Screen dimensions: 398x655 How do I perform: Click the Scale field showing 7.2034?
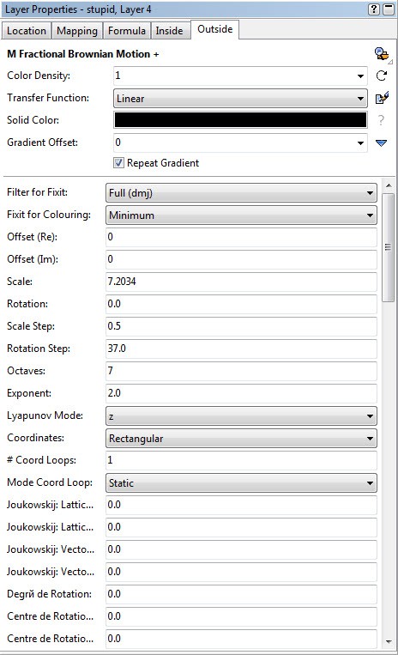[241, 282]
